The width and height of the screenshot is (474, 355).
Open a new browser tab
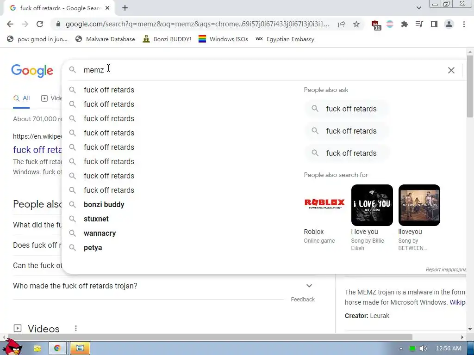(x=125, y=8)
